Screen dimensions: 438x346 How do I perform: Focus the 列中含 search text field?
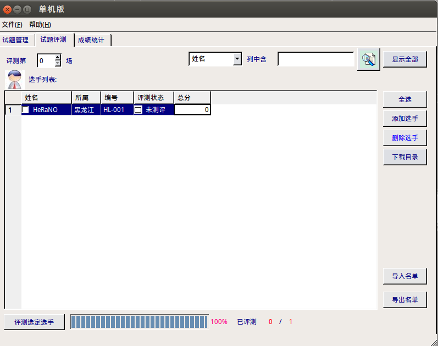pos(315,59)
